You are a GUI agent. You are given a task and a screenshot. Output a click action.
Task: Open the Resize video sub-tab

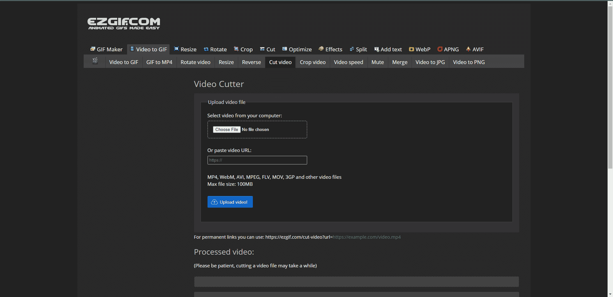coord(226,62)
